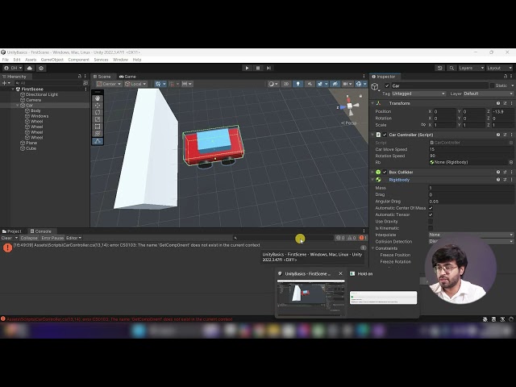Open the Layer Default dropdown
The height and width of the screenshot is (387, 516).
488,94
